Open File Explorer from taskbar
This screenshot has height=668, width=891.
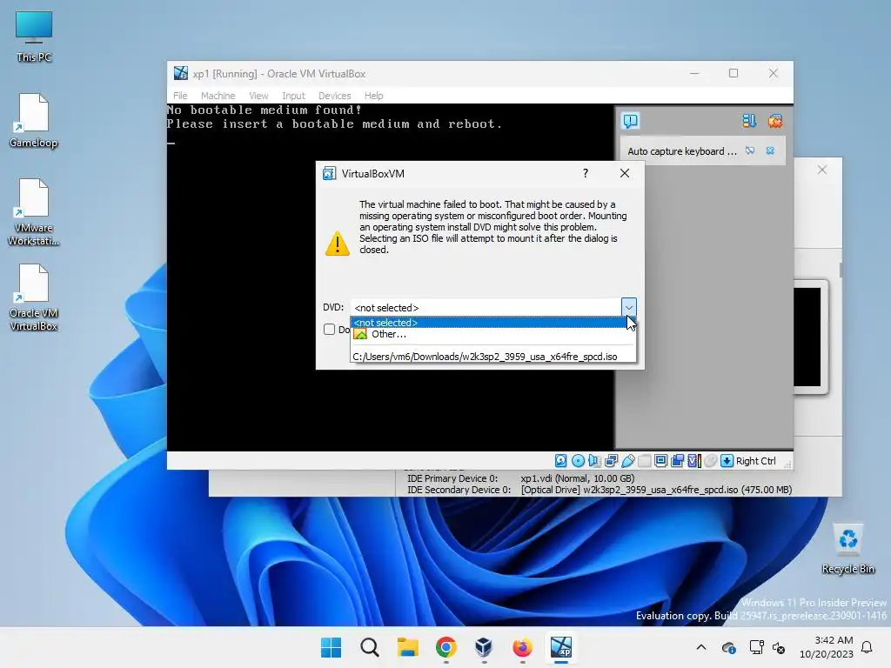[407, 647]
